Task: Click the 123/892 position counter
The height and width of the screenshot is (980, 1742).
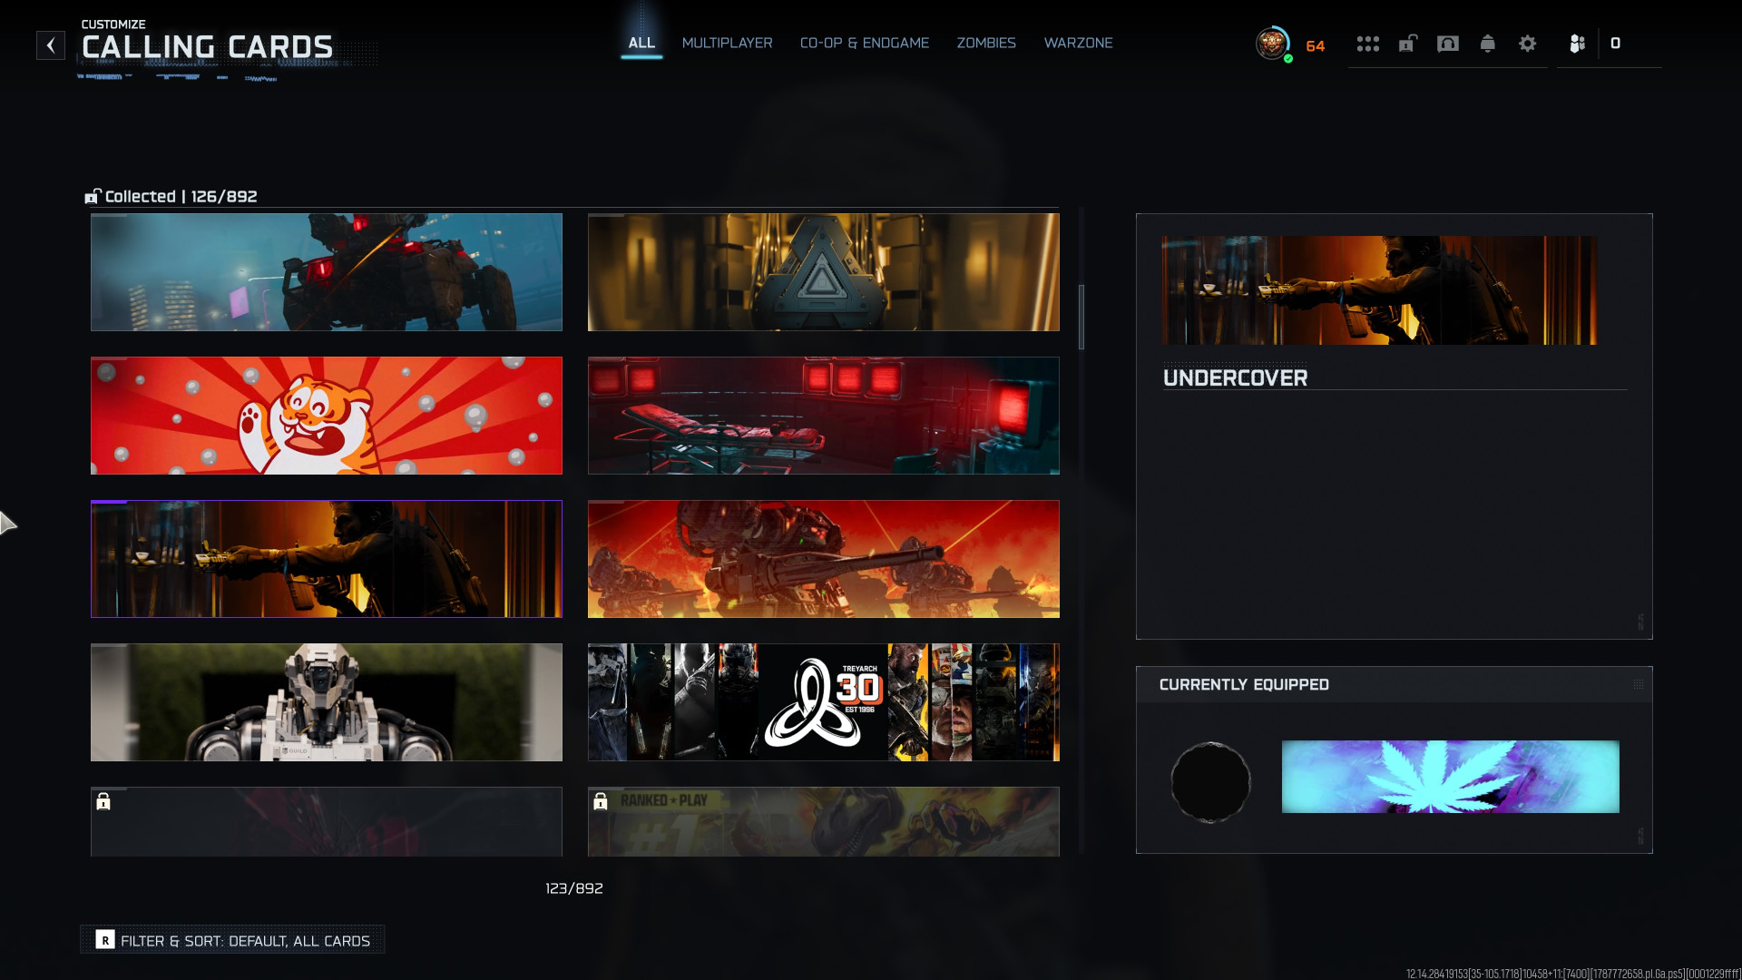Action: pos(574,888)
